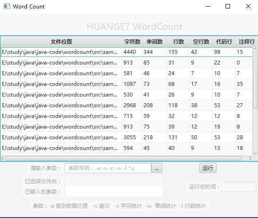Select the character count cell 1087

coord(132,84)
